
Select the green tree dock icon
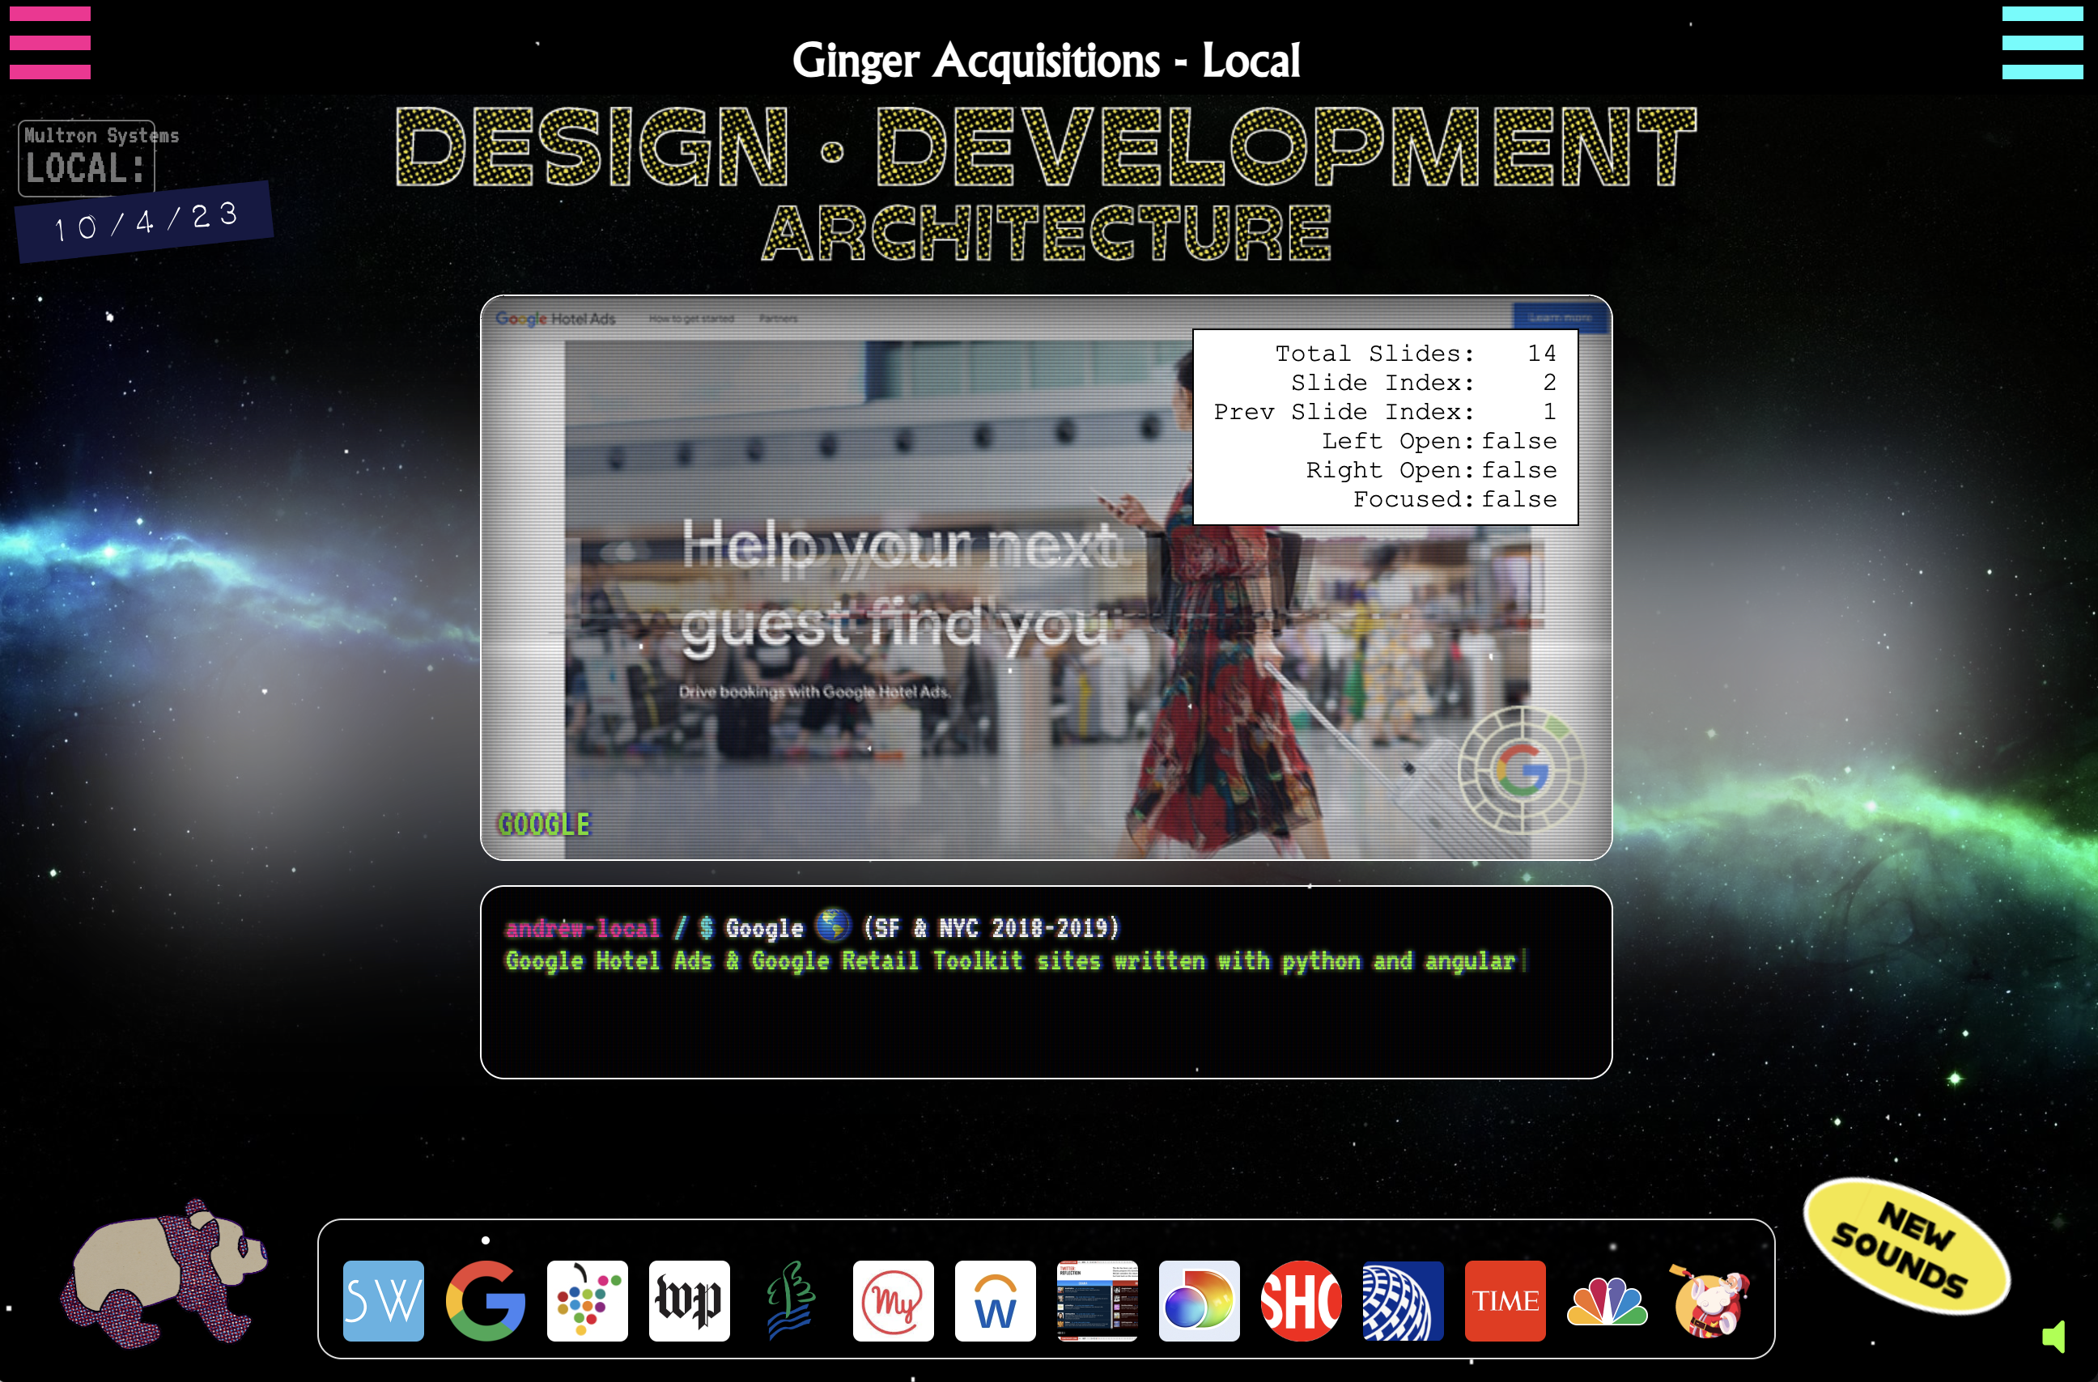tap(791, 1300)
